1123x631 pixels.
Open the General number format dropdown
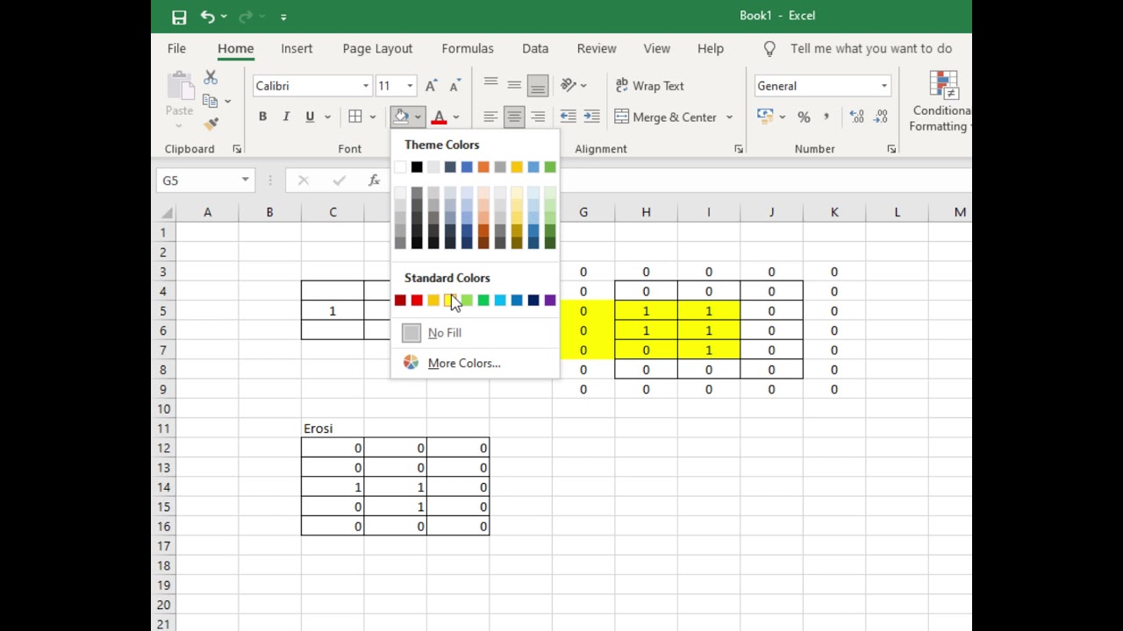click(822, 86)
